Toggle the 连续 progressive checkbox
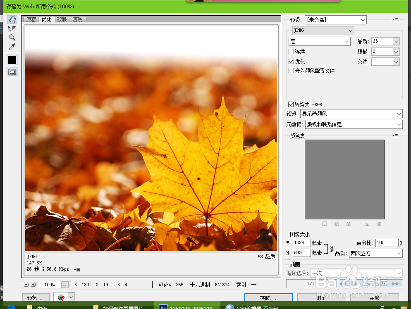The height and width of the screenshot is (309, 411). coord(291,51)
